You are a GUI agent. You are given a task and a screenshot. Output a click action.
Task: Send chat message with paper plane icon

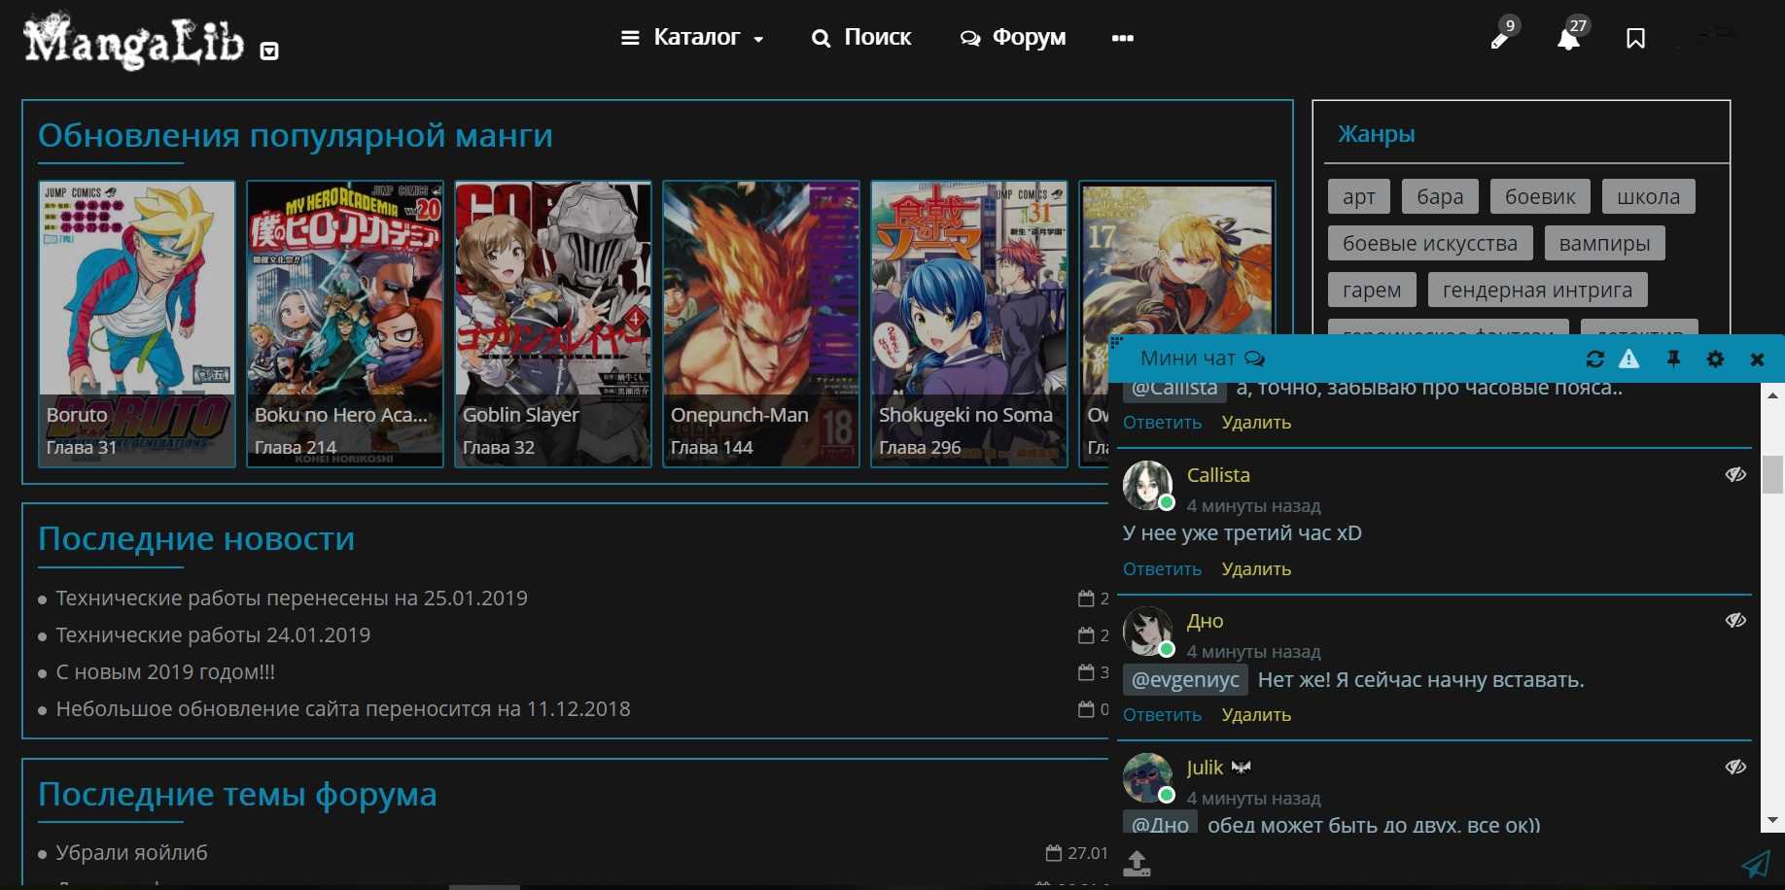[x=1756, y=863]
